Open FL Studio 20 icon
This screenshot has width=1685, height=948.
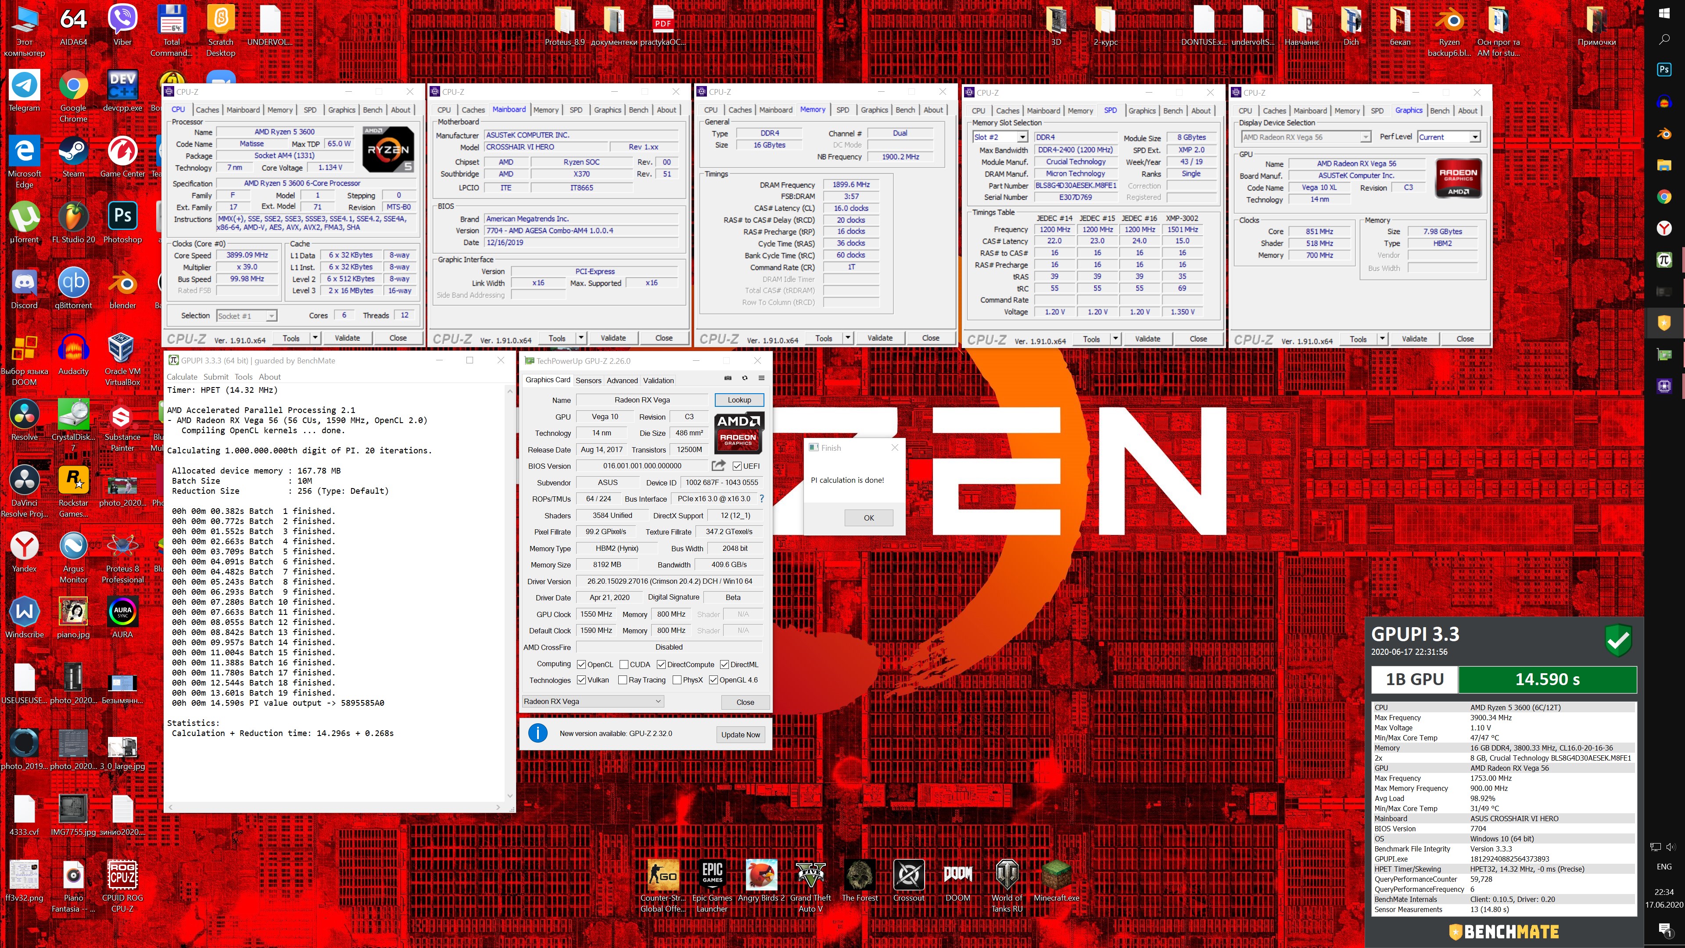coord(73,223)
